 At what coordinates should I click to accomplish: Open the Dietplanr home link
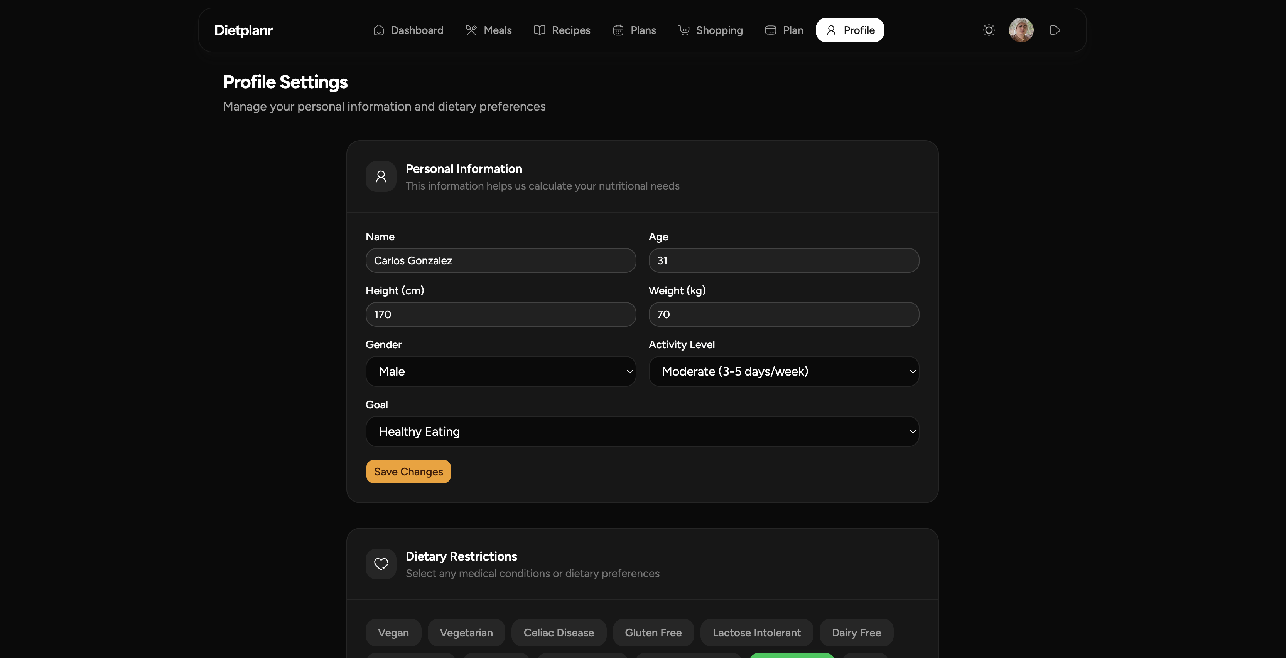point(243,30)
